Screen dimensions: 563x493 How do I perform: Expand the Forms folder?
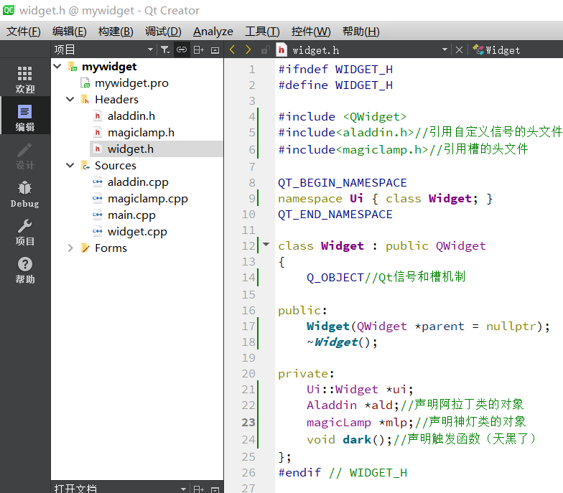point(70,248)
